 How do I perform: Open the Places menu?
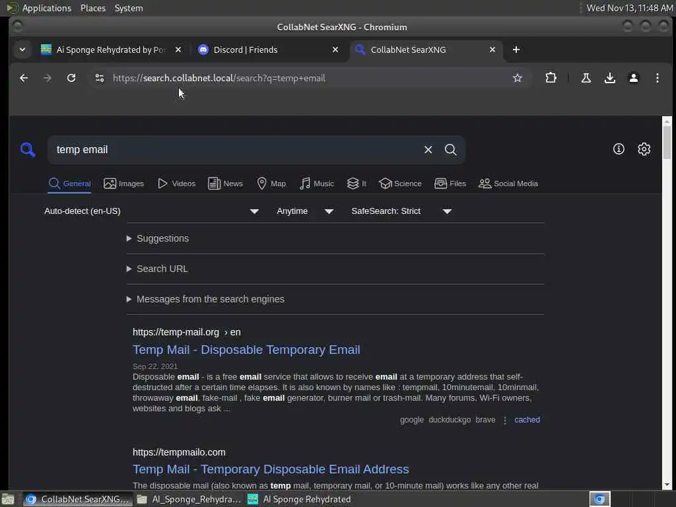click(x=93, y=8)
